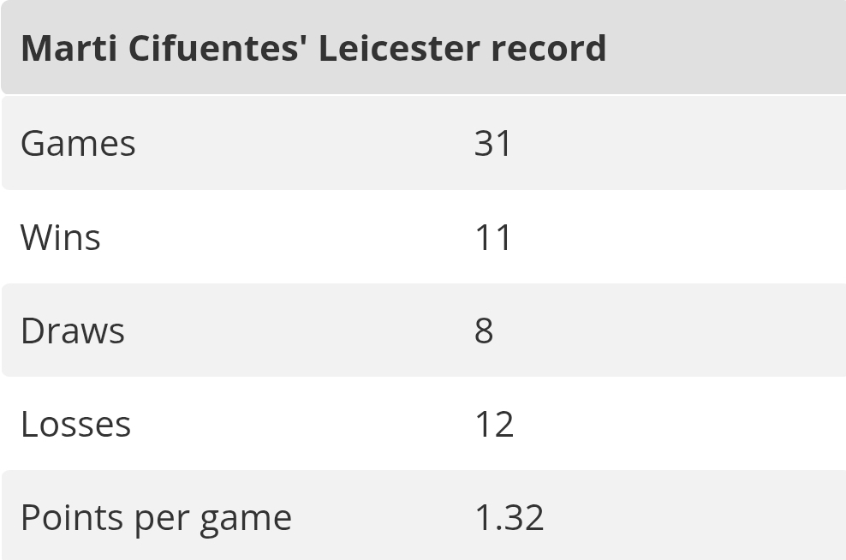Viewport: 846px width, 560px height.
Task: Select the "Losses" row label
Action: (75, 424)
